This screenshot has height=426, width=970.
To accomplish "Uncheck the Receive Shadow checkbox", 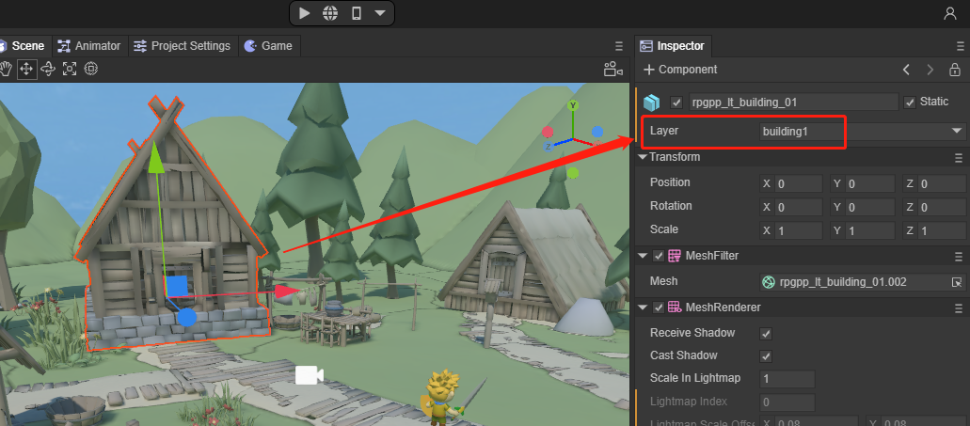I will pos(766,334).
